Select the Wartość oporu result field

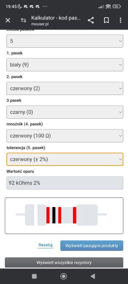(65, 183)
